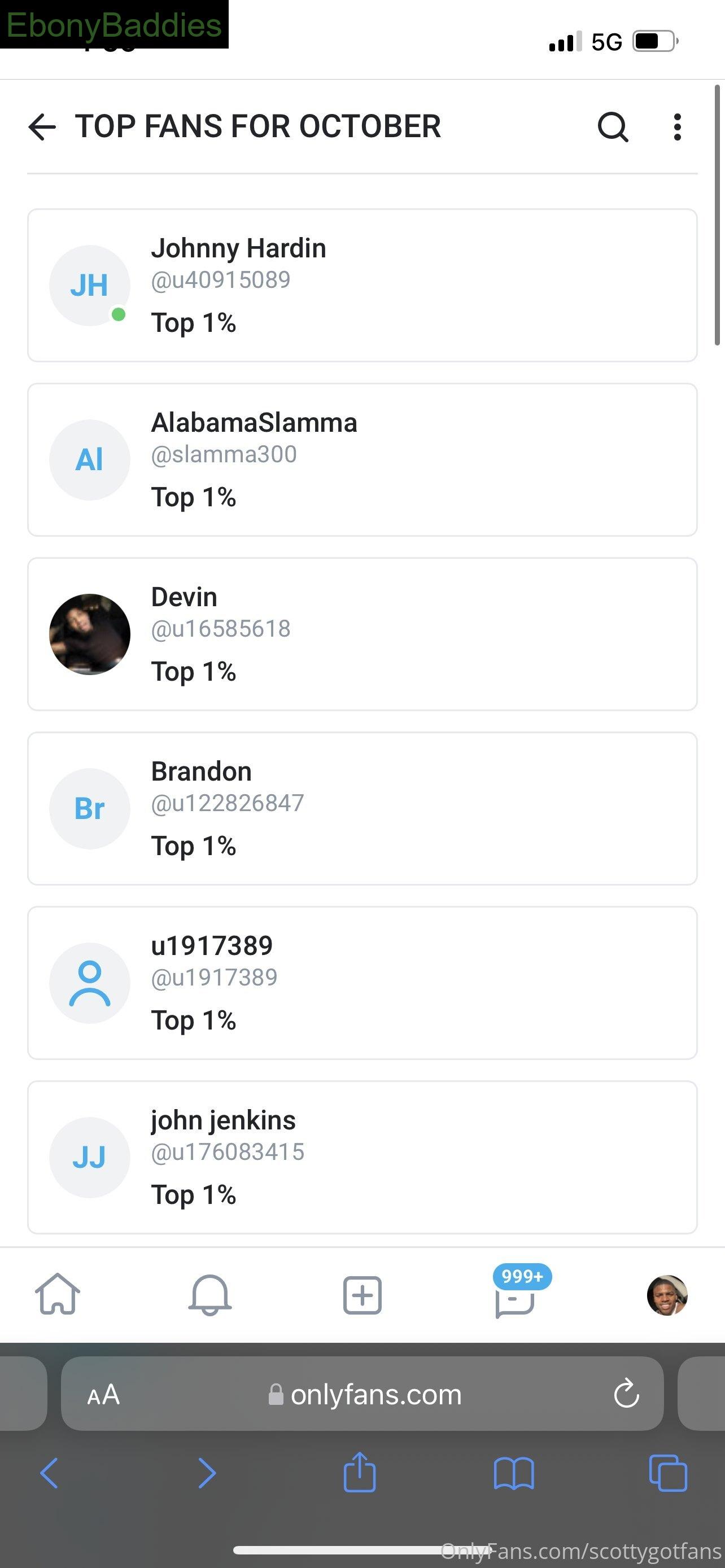The width and height of the screenshot is (725, 1568).
Task: Reload the page with Safari refresh icon
Action: pos(626,1394)
